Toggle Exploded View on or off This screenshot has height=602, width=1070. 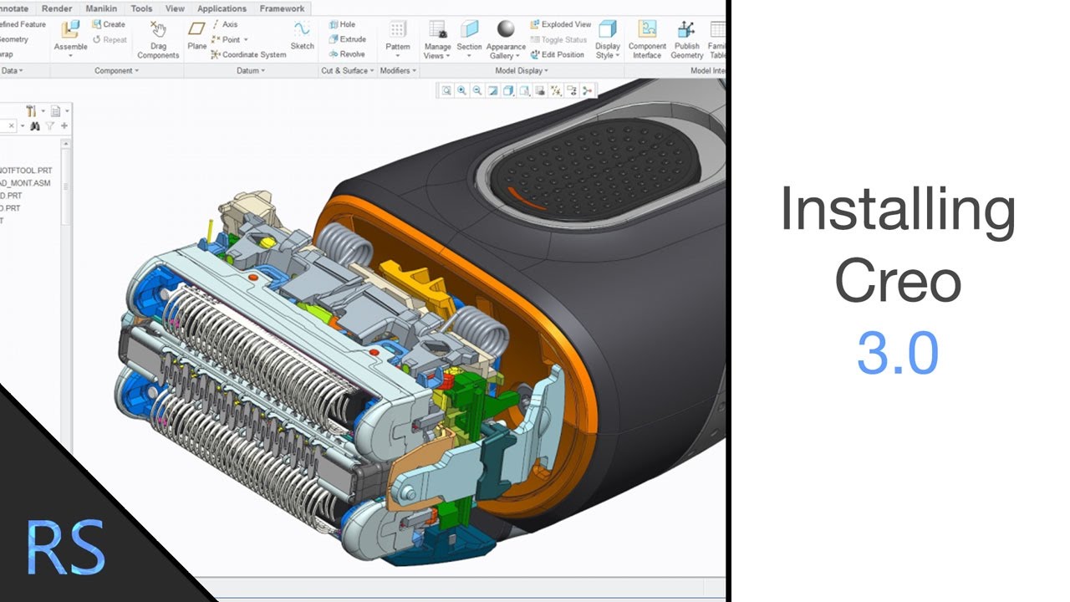561,24
